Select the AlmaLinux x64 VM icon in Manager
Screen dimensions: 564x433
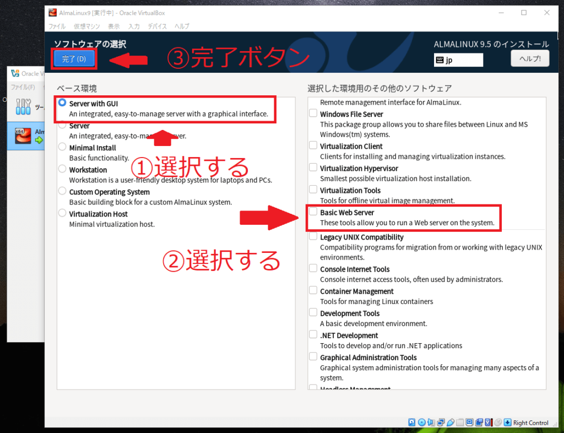click(23, 136)
